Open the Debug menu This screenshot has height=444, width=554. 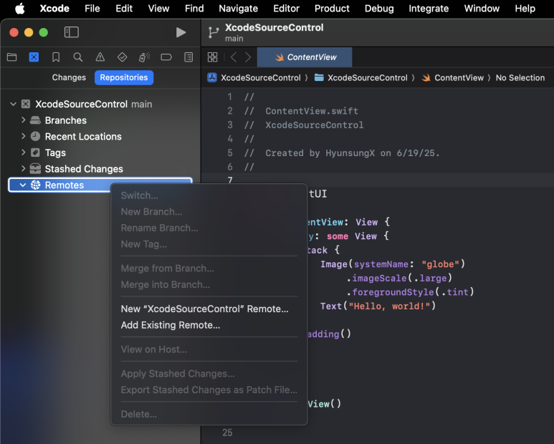379,9
